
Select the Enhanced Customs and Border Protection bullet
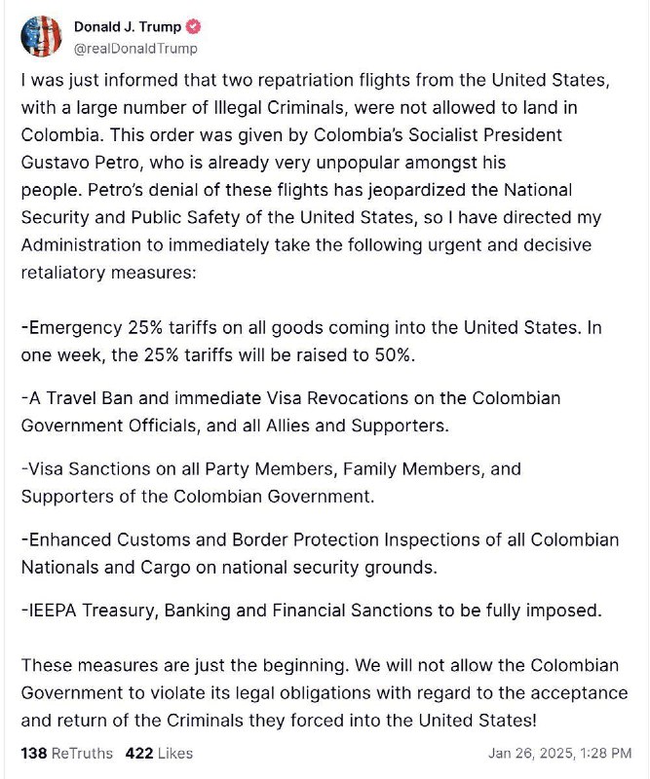point(321,553)
